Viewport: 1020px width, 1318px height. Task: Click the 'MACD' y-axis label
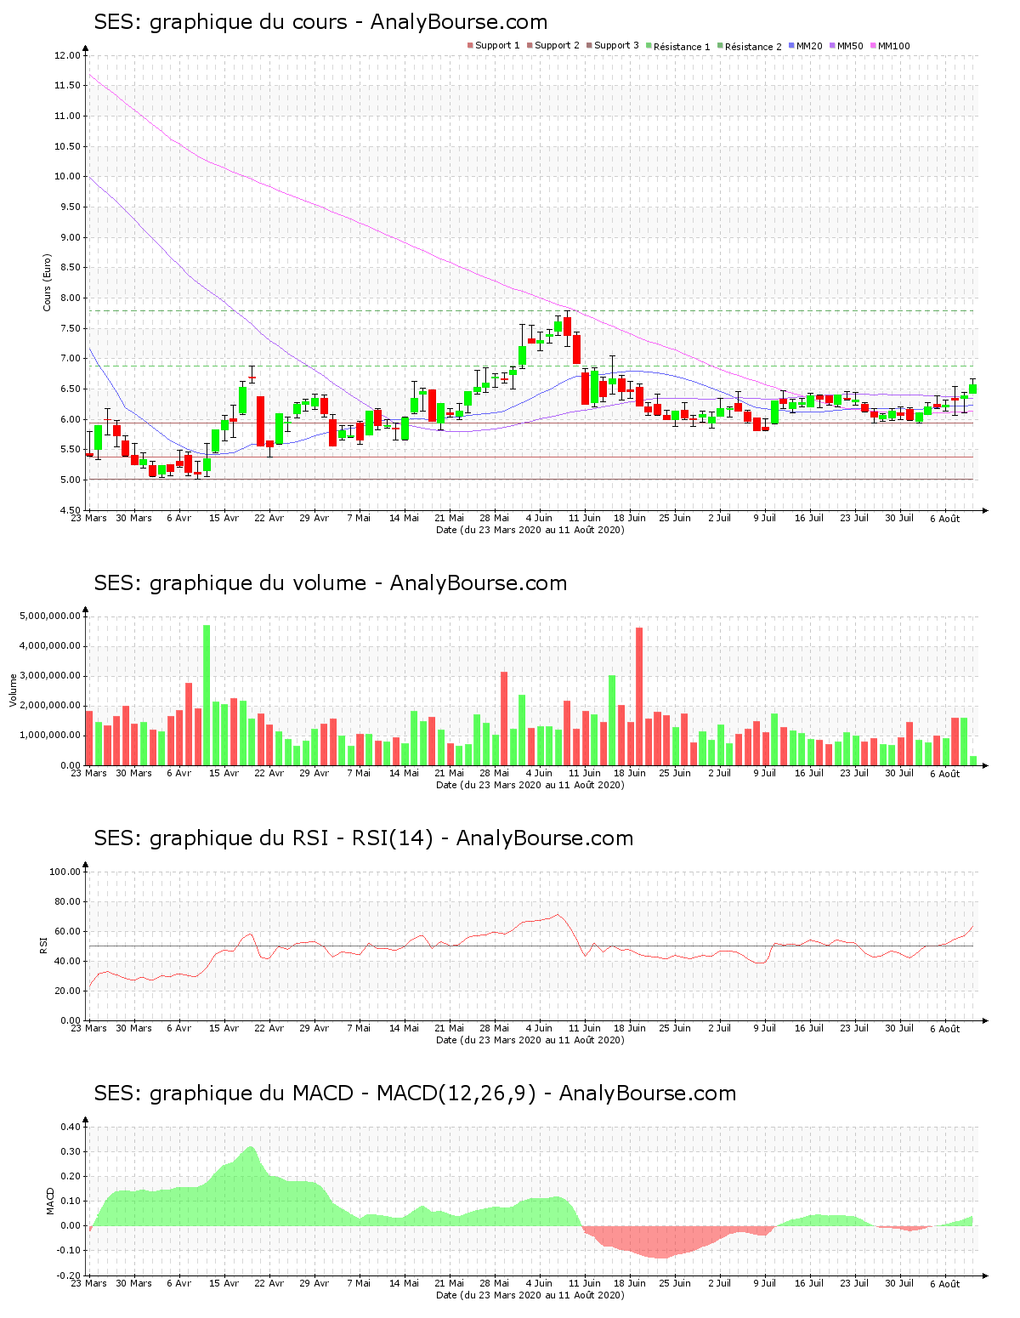[x=50, y=1201]
